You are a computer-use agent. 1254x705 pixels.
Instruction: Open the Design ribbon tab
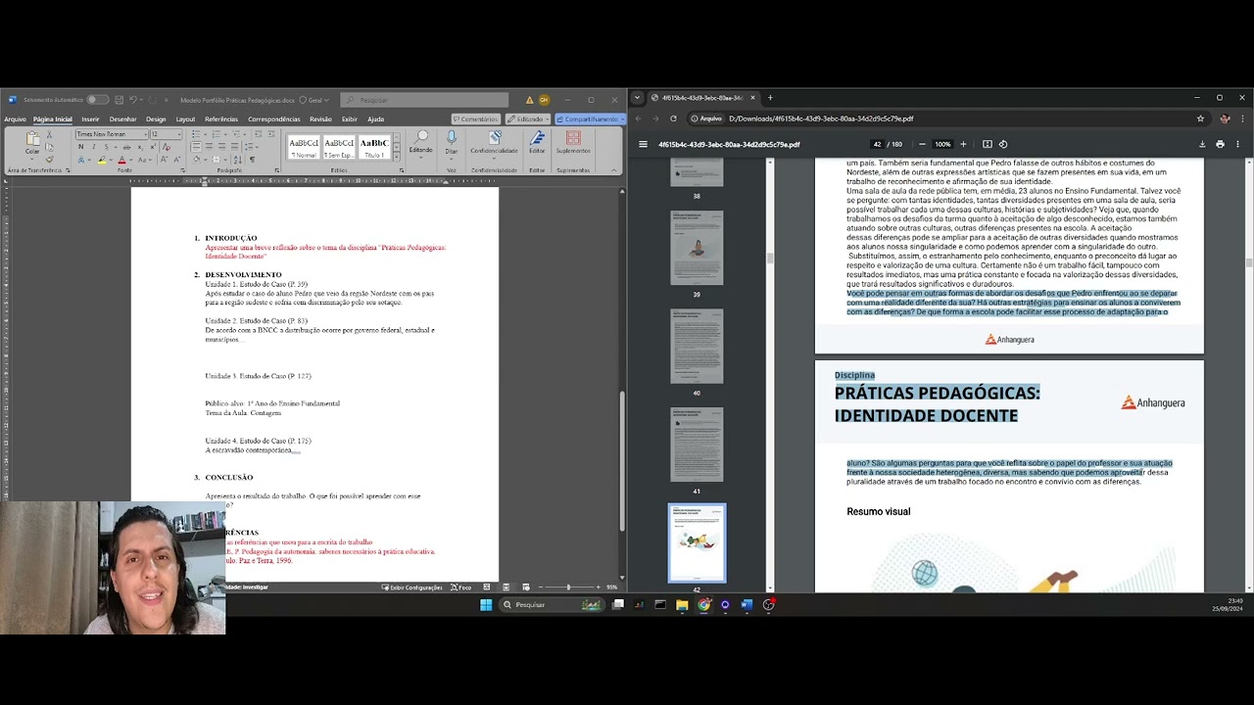pyautogui.click(x=156, y=119)
